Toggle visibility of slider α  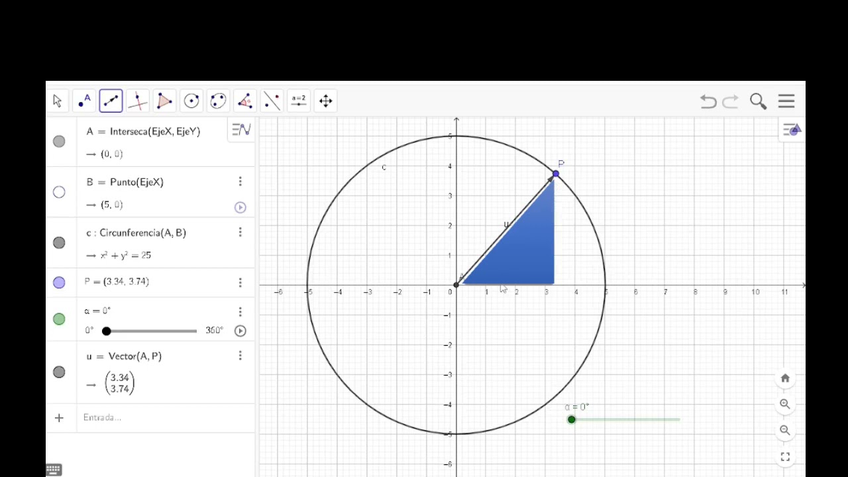(59, 319)
